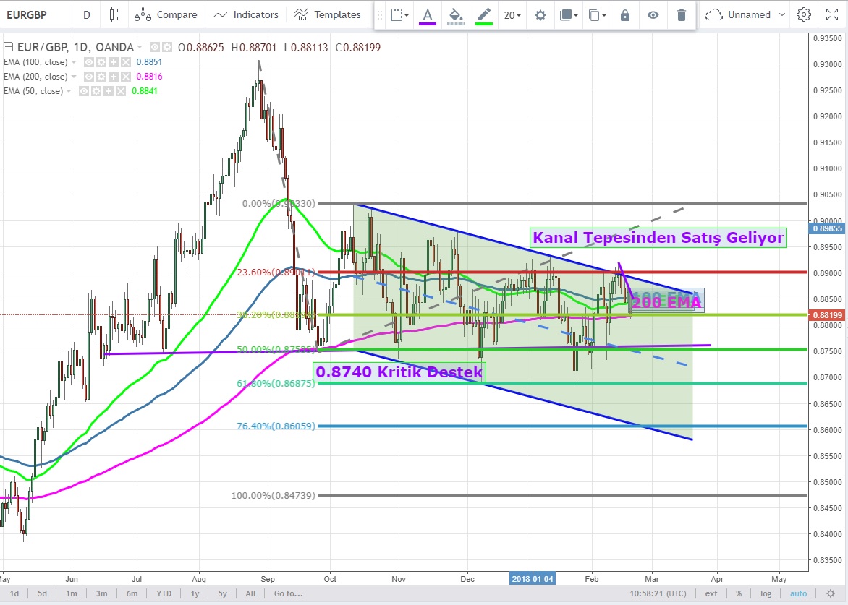The image size is (848, 605).
Task: Select the 1d time range
Action: point(14,593)
